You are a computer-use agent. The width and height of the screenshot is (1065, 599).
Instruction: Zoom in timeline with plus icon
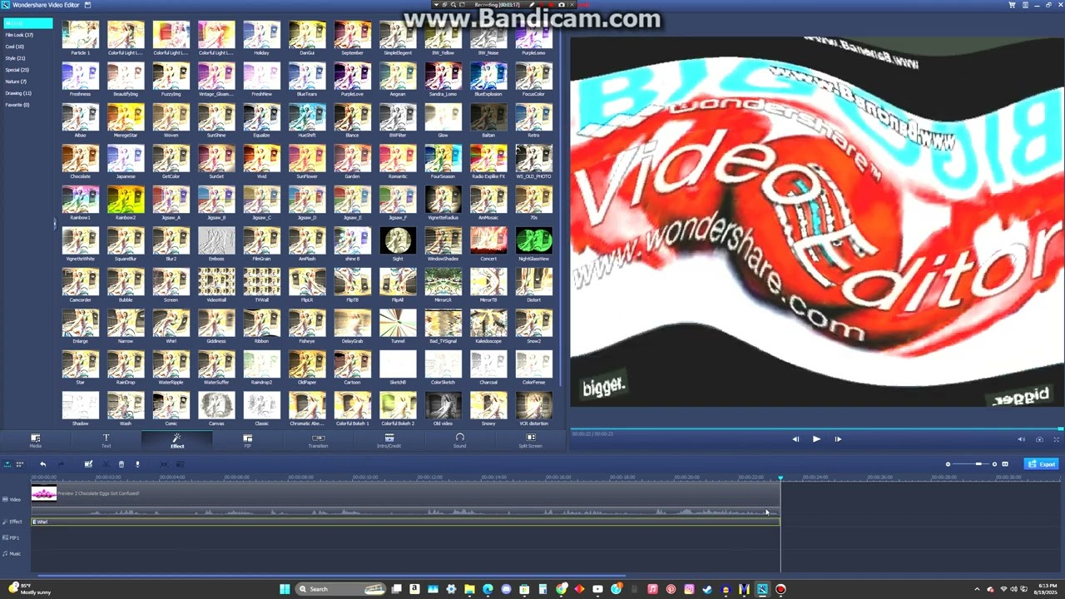[x=994, y=464]
